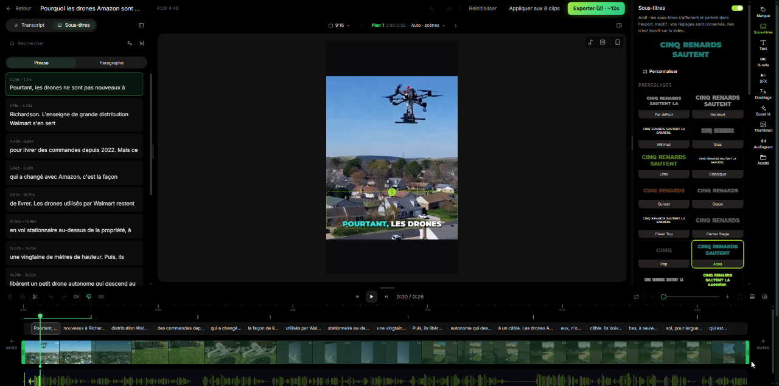The image size is (779, 386).
Task: Open the Marque panel in the sidebar
Action: pos(763,12)
